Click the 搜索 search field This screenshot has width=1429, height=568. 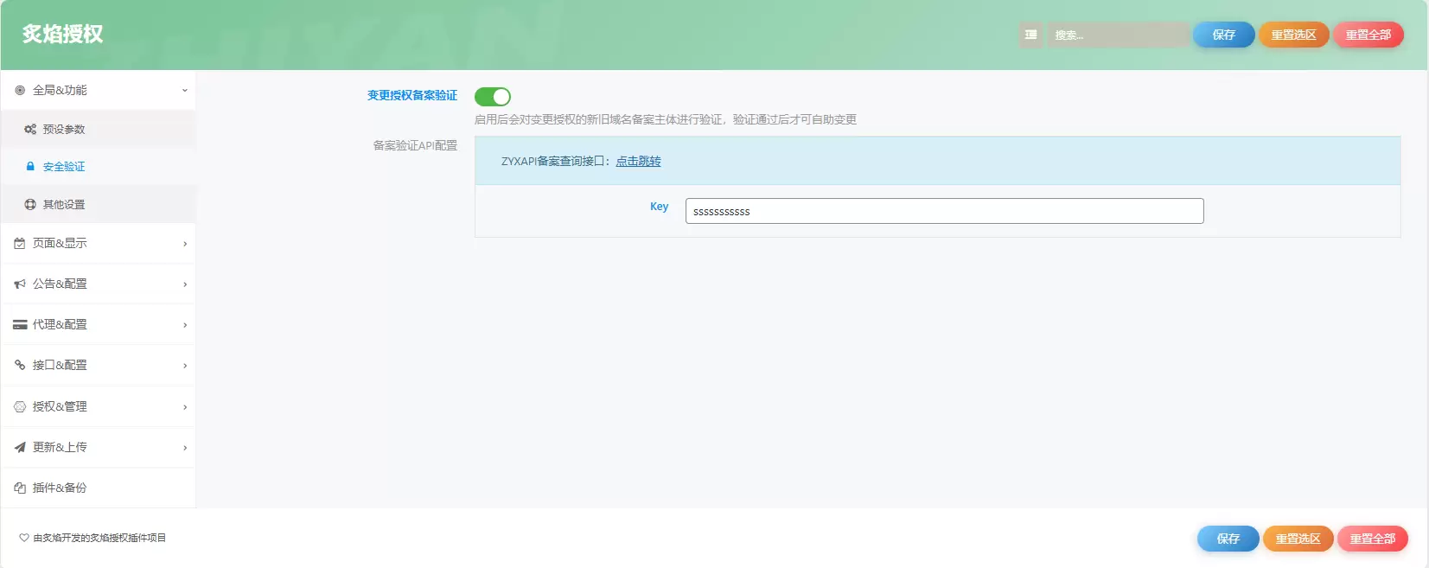[1118, 35]
